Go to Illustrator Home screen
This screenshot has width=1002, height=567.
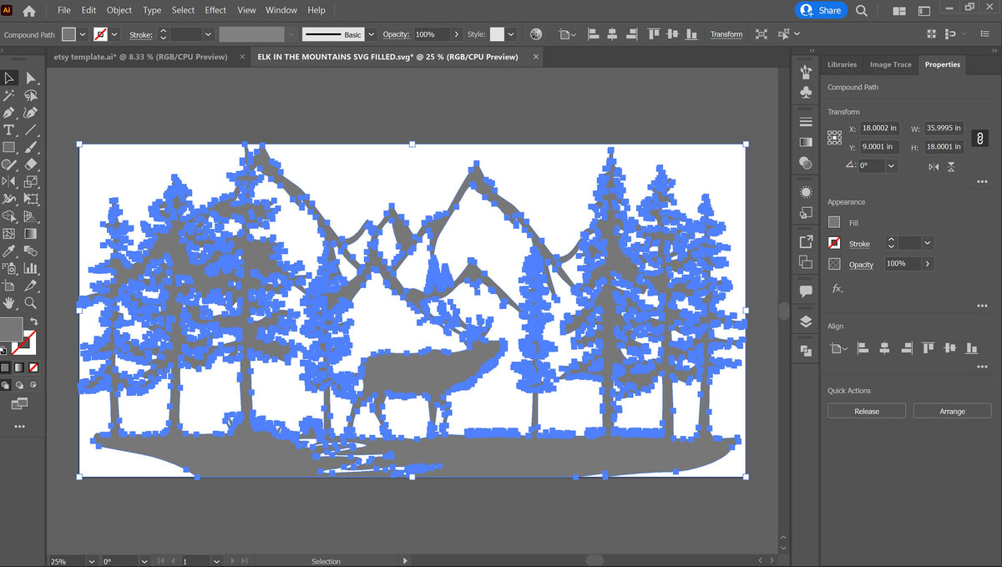pyautogui.click(x=30, y=11)
